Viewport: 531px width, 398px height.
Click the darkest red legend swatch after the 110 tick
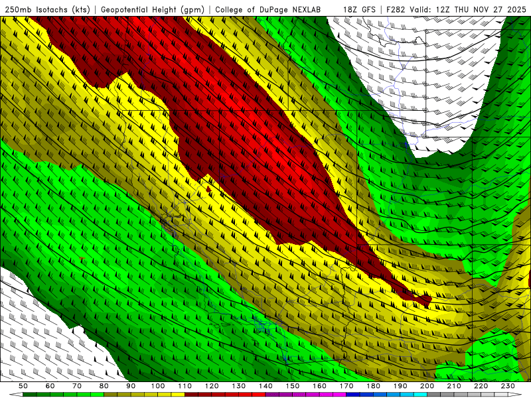pyautogui.click(x=191, y=394)
